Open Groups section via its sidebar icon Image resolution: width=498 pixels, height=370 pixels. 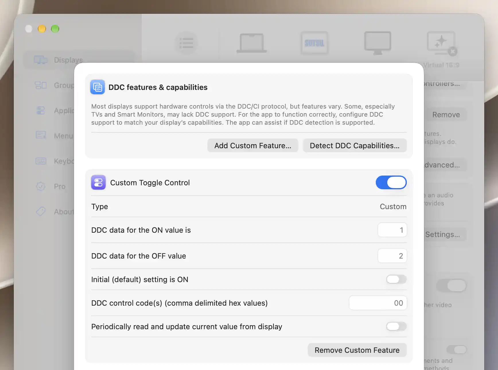click(x=41, y=85)
